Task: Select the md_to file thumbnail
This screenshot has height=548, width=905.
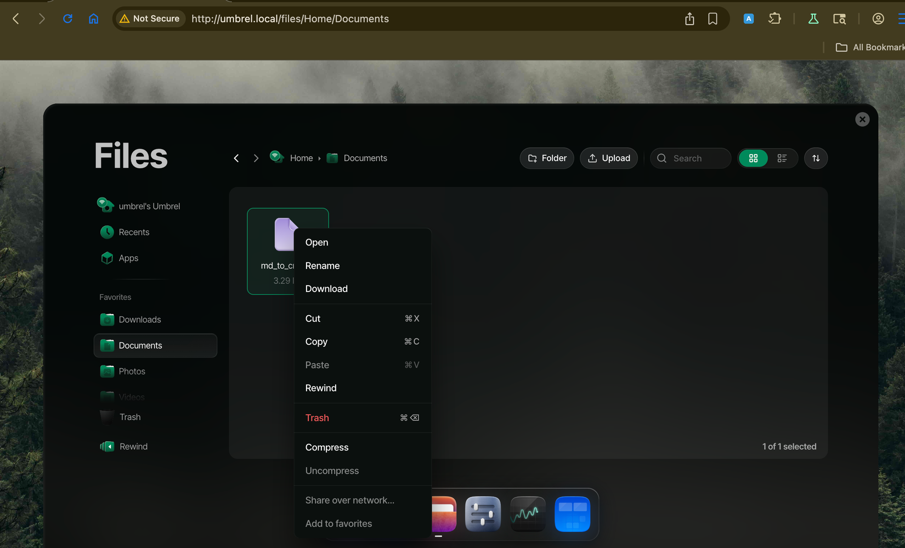Action: 285,234
